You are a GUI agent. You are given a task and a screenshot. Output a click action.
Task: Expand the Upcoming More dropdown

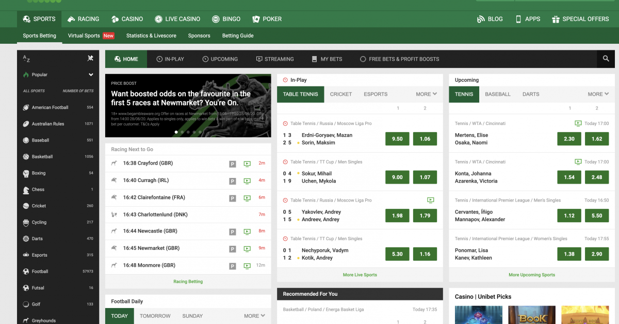click(598, 94)
